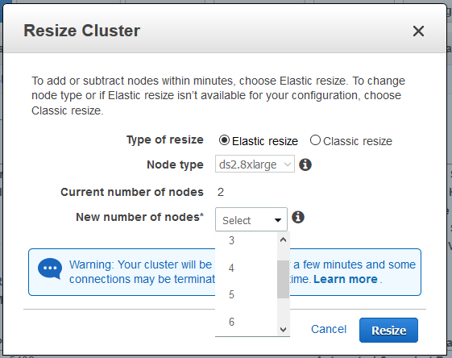Pick 3 from the nodes list
Image resolution: width=452 pixels, height=358 pixels.
pyautogui.click(x=247, y=240)
